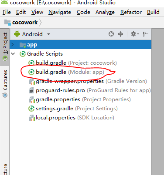164x175 pixels.
Task: Collapse the Gradle Scripts node
Action: click(13, 54)
